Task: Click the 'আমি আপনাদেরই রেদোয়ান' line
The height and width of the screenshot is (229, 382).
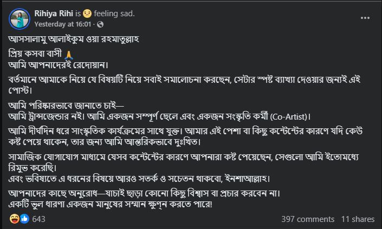Action: pos(62,66)
